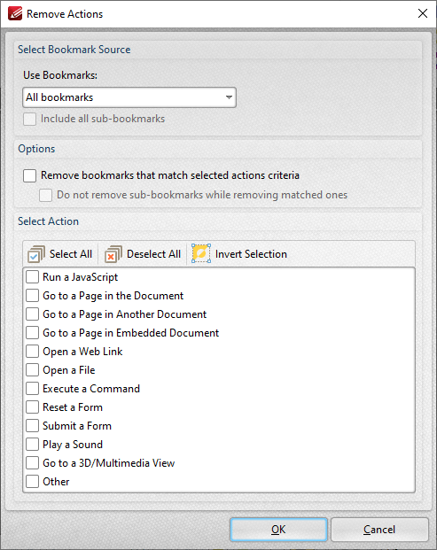Click the Select All label text

coord(71,254)
